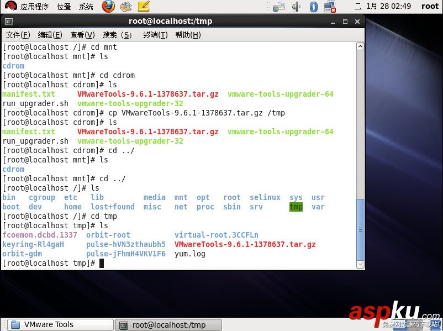443x331 pixels.
Task: Click the panel clock 1月 28 02:49
Action: (388, 6)
